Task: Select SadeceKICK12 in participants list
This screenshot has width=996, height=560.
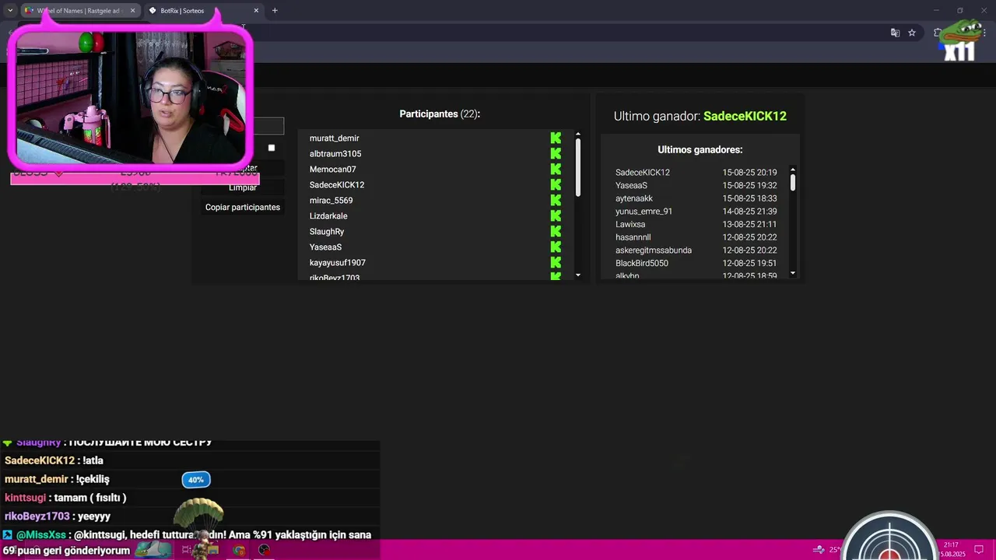Action: (337, 185)
